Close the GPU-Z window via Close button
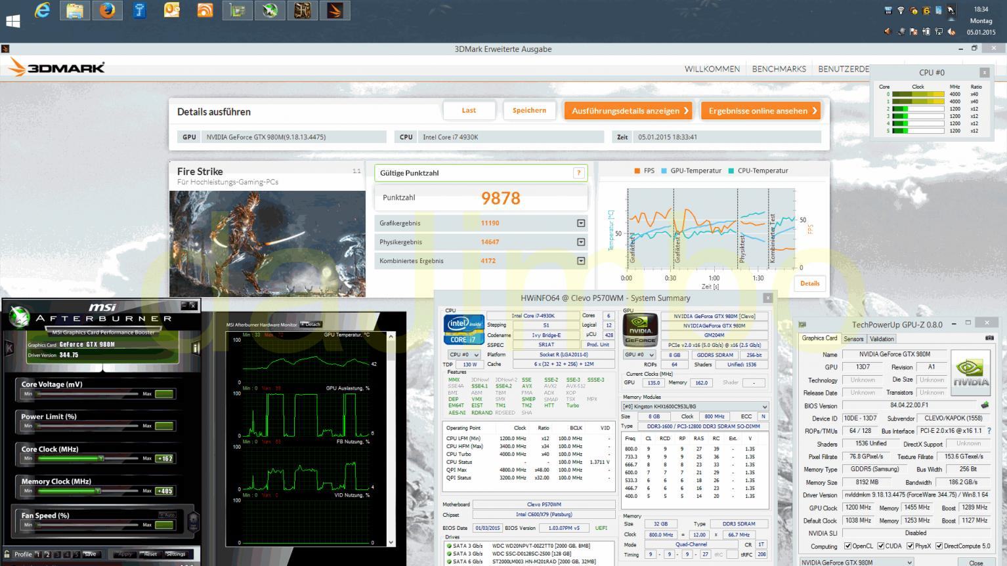 (x=975, y=563)
